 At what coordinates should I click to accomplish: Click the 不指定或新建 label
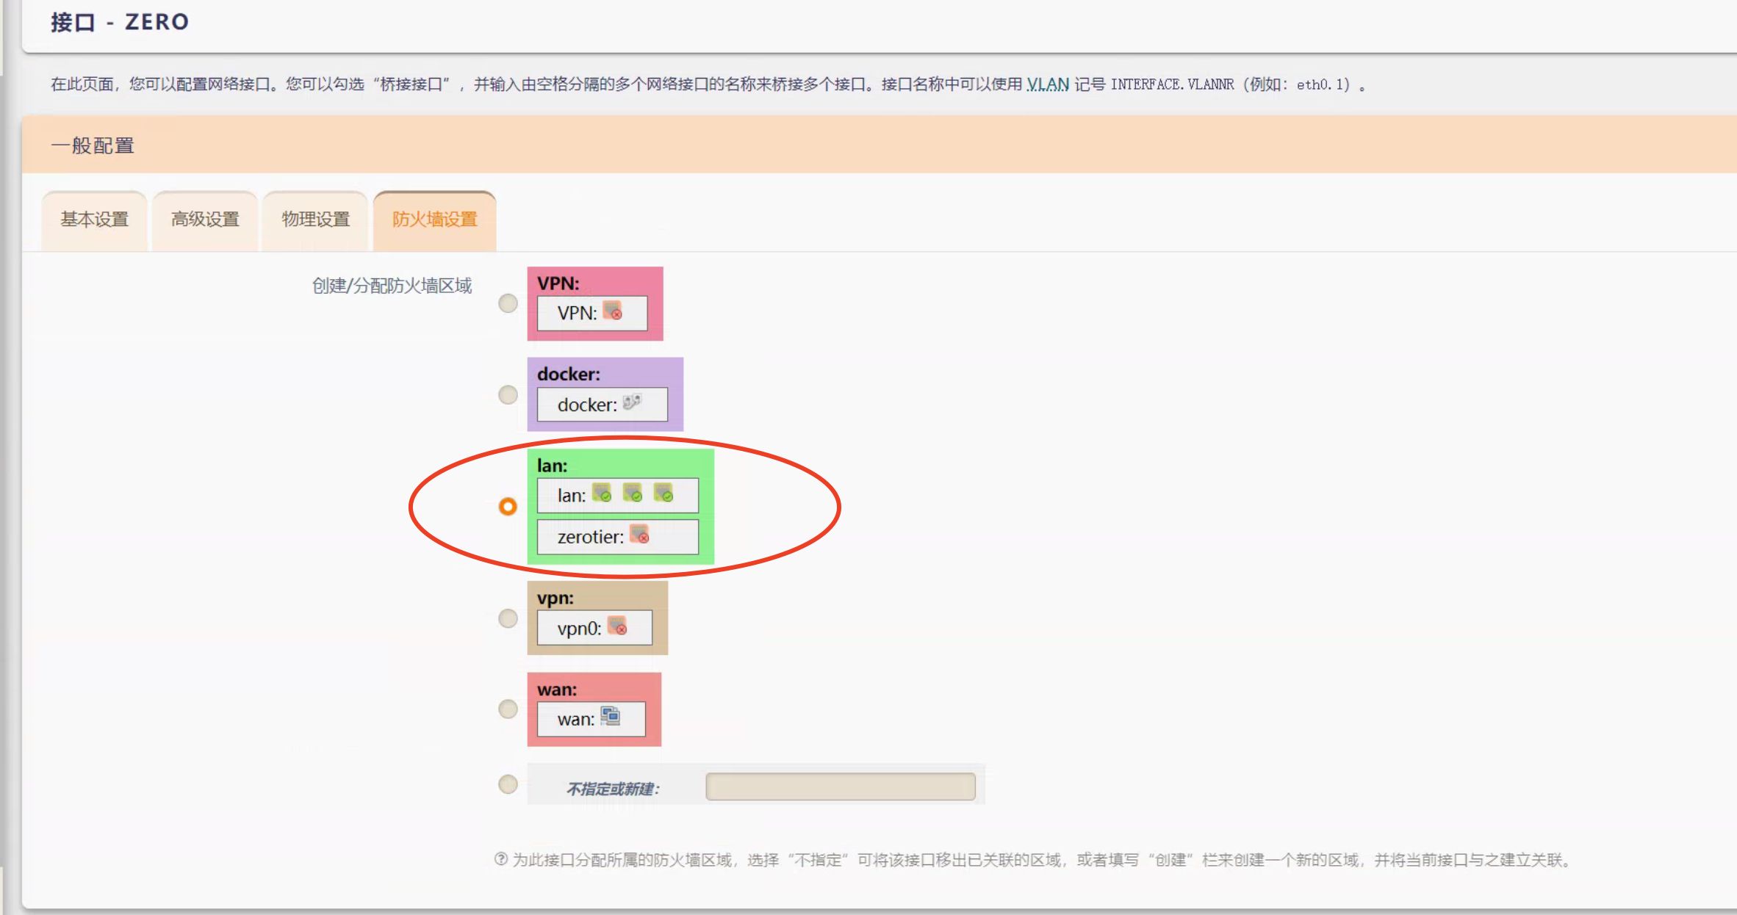click(613, 789)
